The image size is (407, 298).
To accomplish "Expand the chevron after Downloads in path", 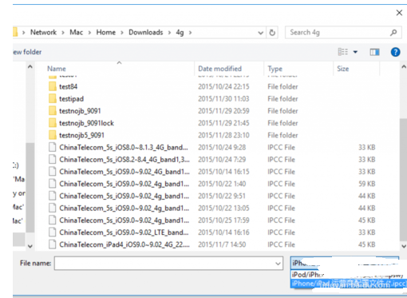I will click(x=169, y=33).
